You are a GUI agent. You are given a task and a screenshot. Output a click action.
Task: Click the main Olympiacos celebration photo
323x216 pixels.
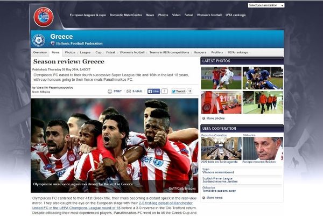[x=114, y=145]
